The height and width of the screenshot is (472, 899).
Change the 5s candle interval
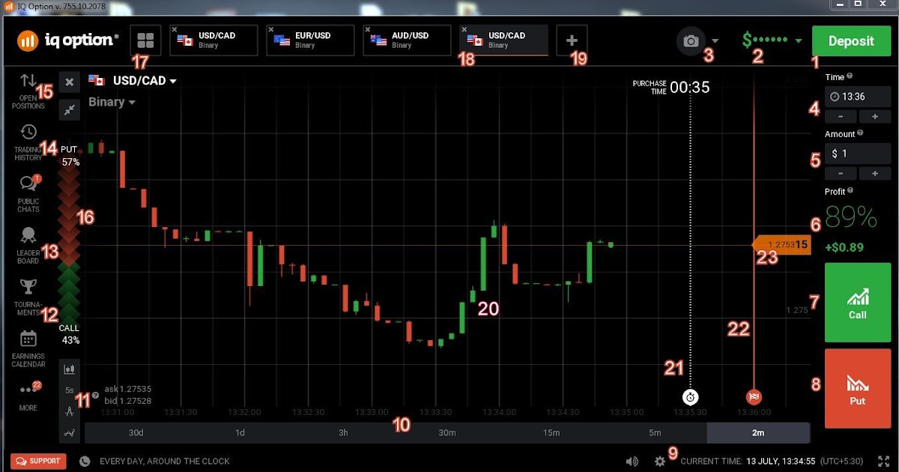click(69, 390)
